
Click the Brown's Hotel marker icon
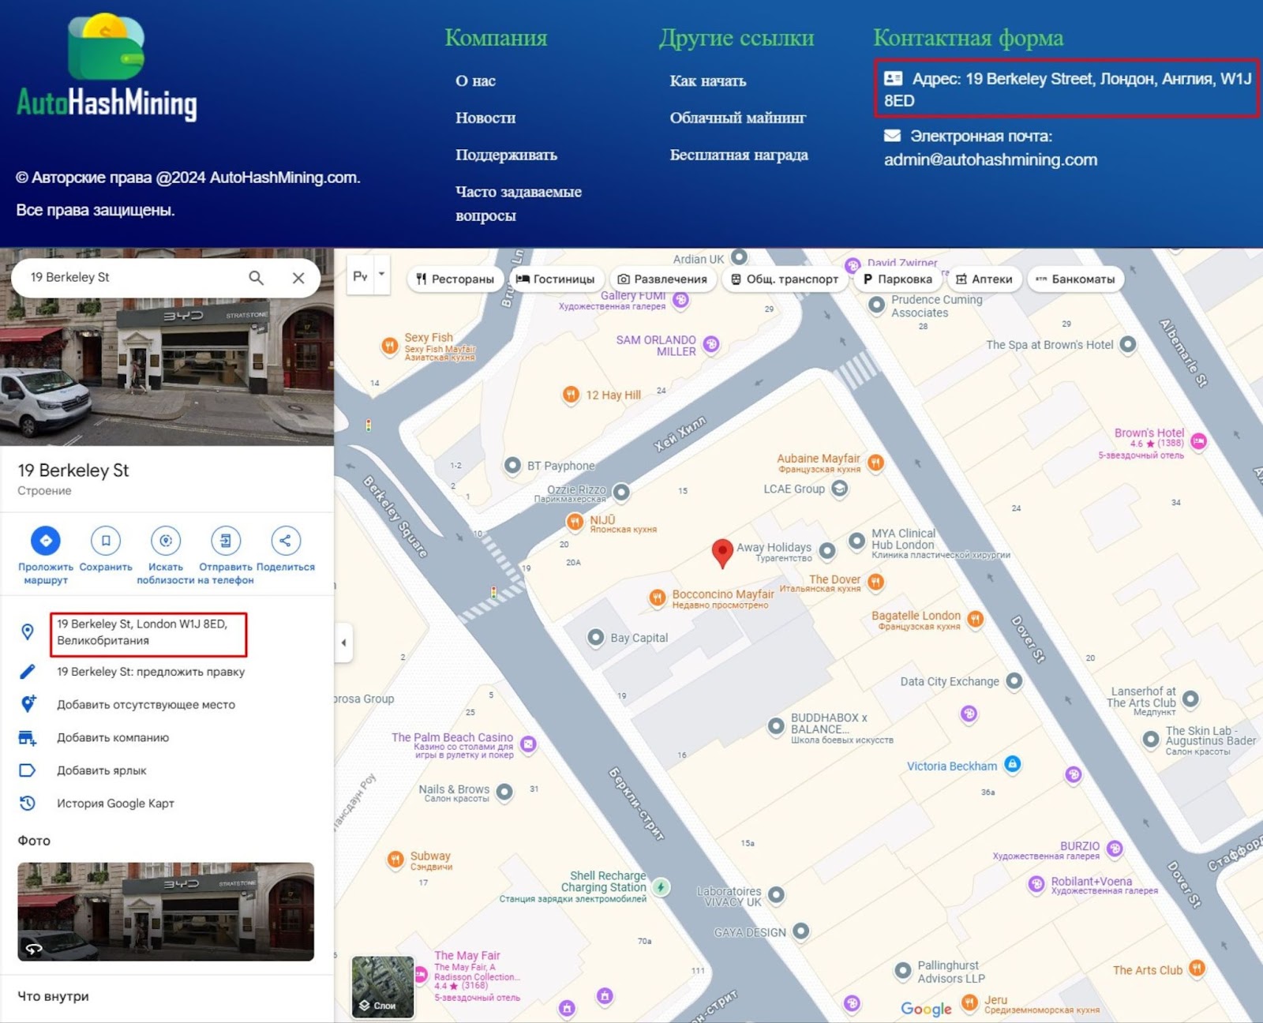pyautogui.click(x=1198, y=442)
